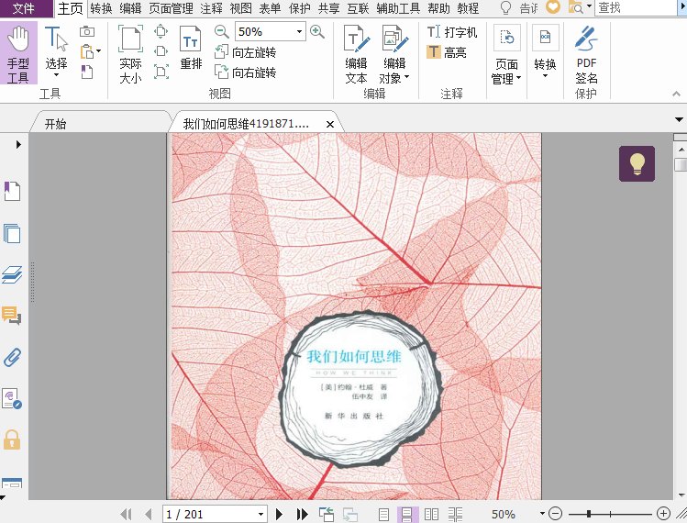Open the Attachments paperclip panel

(x=12, y=357)
